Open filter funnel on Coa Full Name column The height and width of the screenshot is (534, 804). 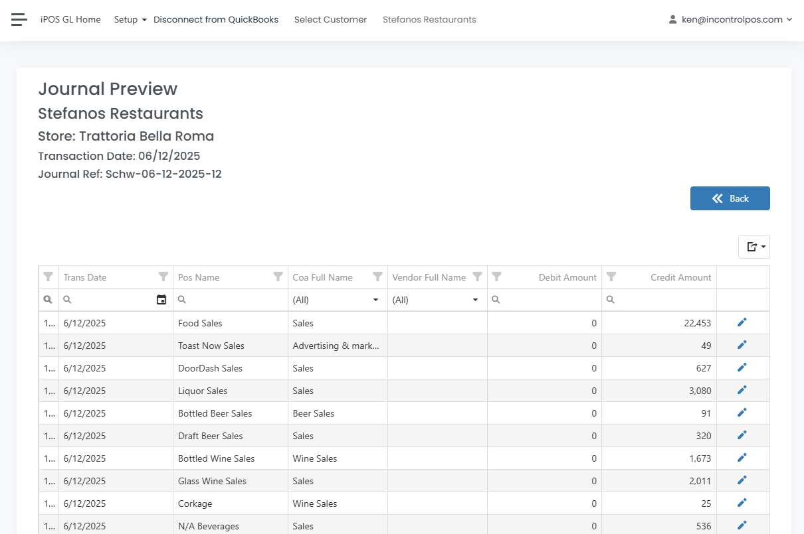point(377,277)
